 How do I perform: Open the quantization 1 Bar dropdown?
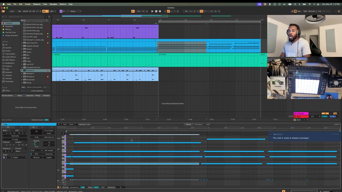coord(53,11)
